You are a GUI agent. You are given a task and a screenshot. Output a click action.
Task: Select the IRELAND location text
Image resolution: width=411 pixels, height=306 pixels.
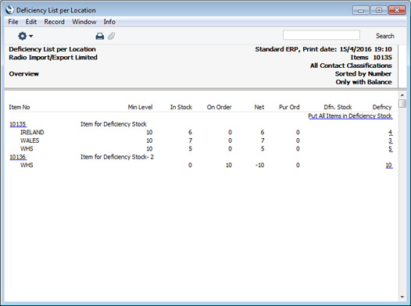pos(32,133)
